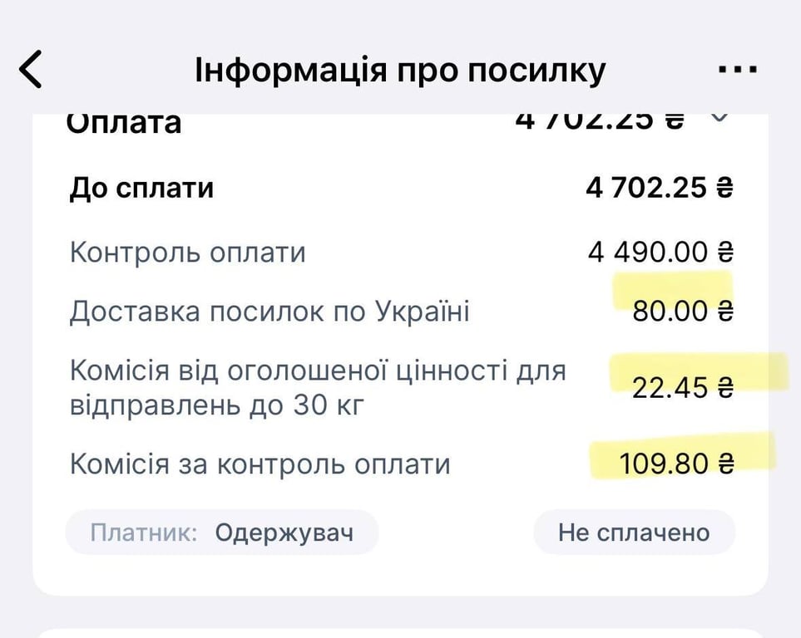The image size is (801, 638).
Task: Click the highlighted 109.80 ₴ commission amount
Action: (677, 464)
